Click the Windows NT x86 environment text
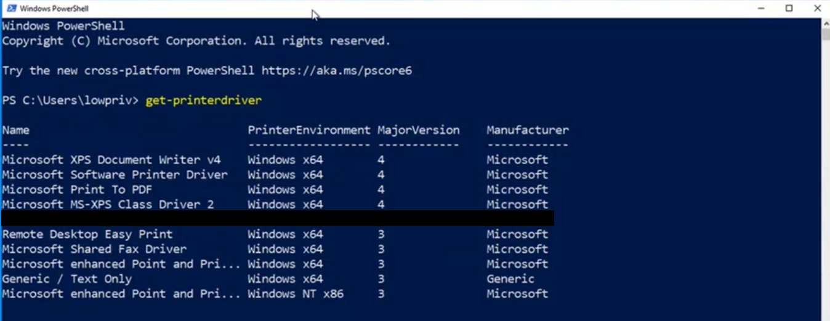The width and height of the screenshot is (830, 321). [x=296, y=294]
